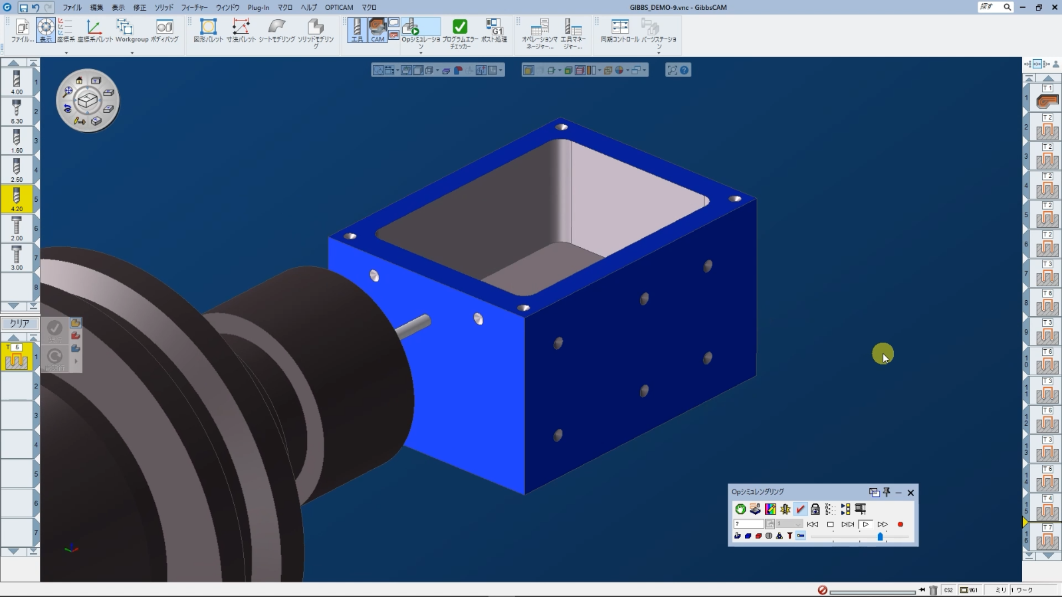Click the rewind playback control
Image resolution: width=1062 pixels, height=597 pixels.
click(x=812, y=524)
